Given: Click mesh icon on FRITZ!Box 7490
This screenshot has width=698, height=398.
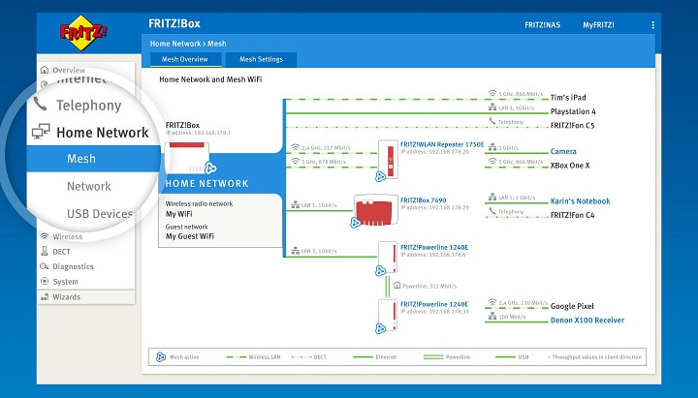Looking at the screenshot, I should (x=355, y=223).
